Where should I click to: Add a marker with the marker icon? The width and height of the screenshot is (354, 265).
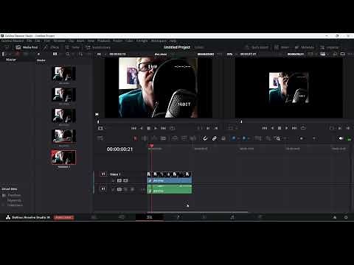pyautogui.click(x=244, y=138)
